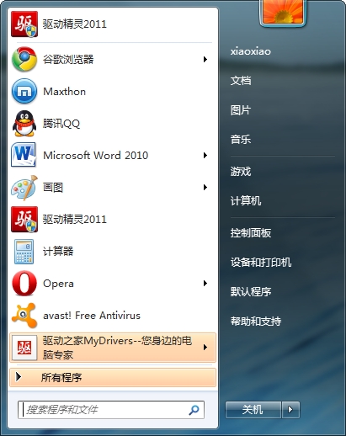This screenshot has height=436, width=346.
Task: Click the Maxthon program label
Action: [64, 92]
